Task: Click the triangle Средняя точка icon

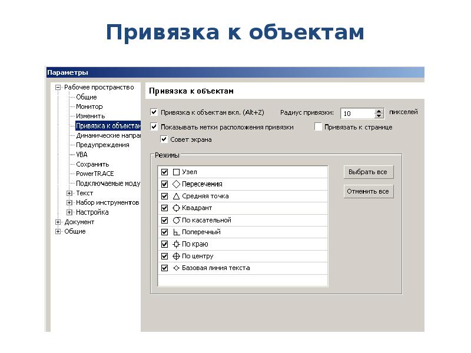Action: coord(176,196)
